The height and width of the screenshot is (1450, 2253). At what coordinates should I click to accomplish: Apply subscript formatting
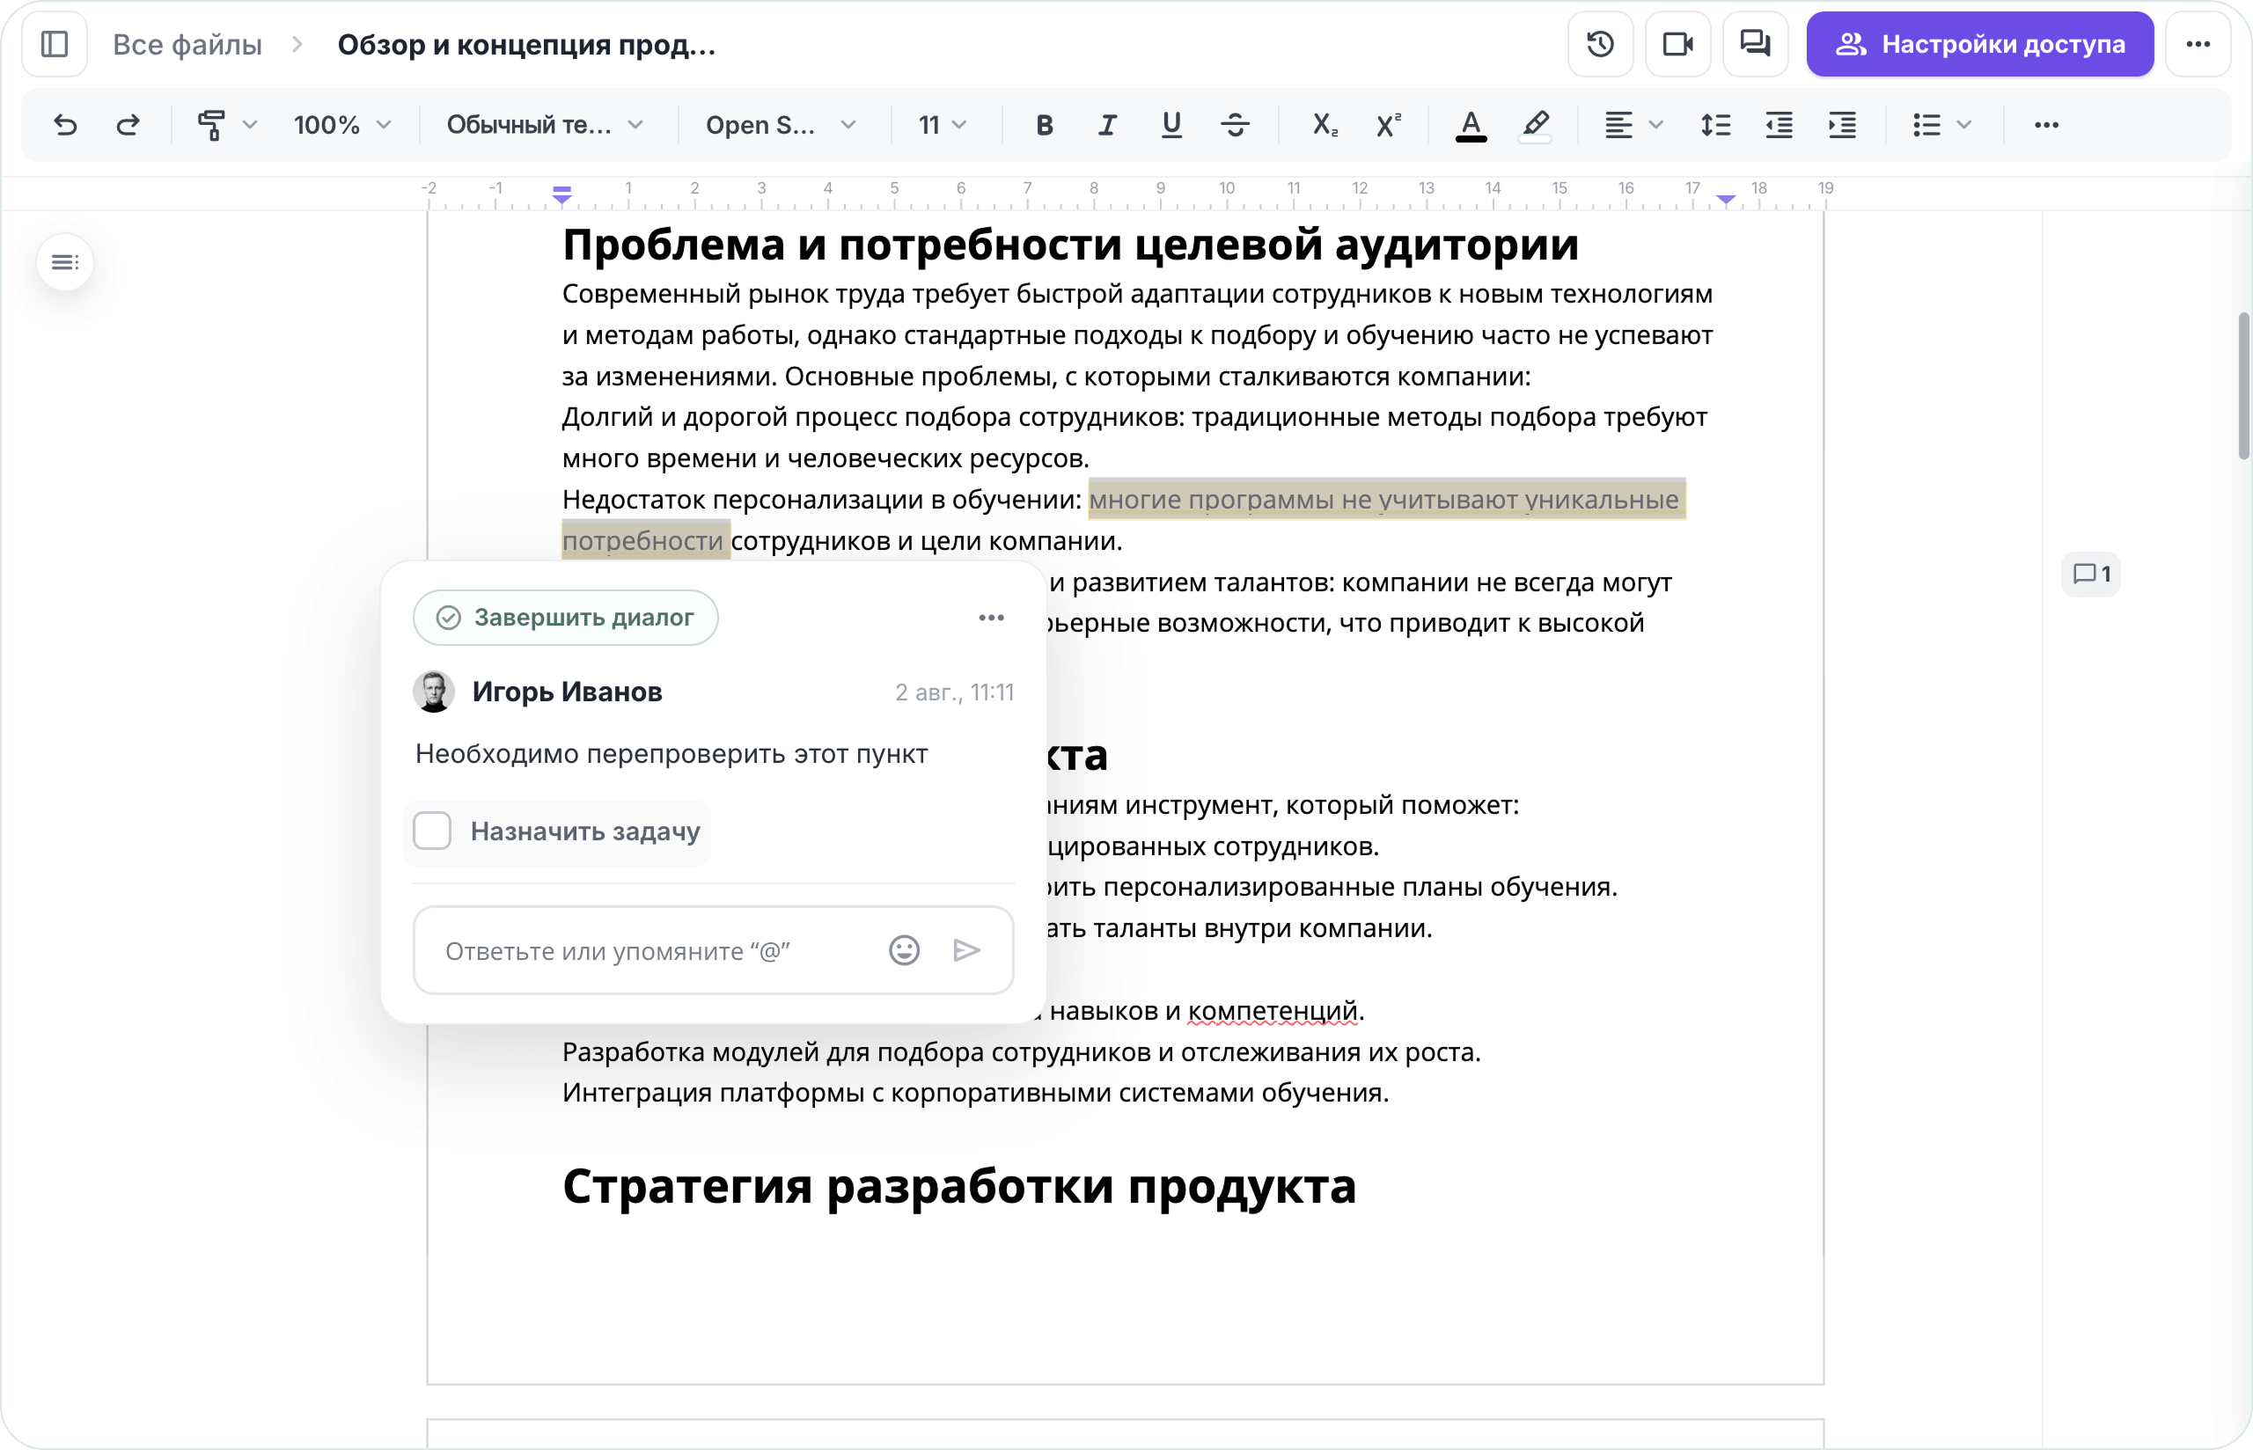click(x=1325, y=124)
